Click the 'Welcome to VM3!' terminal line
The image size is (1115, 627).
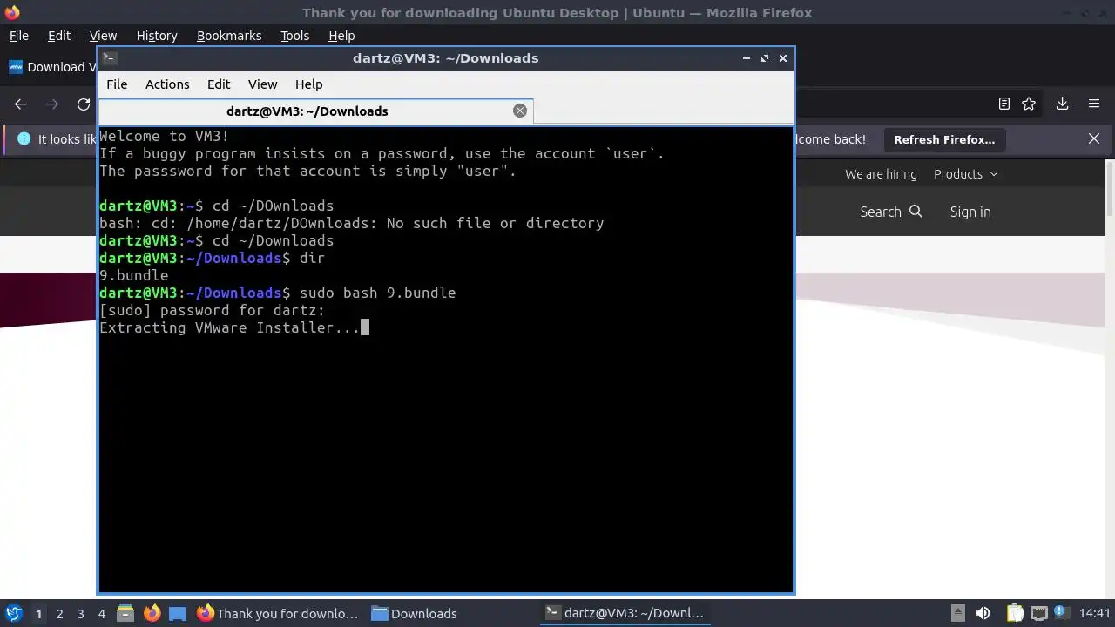tap(165, 136)
